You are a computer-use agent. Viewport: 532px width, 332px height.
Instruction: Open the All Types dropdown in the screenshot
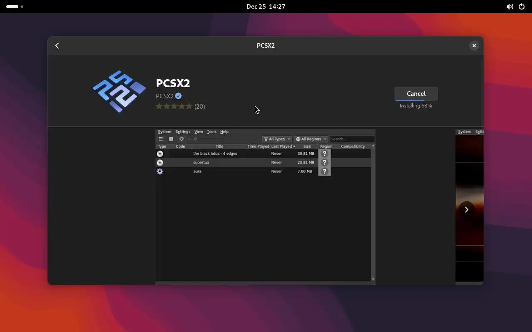pos(277,139)
